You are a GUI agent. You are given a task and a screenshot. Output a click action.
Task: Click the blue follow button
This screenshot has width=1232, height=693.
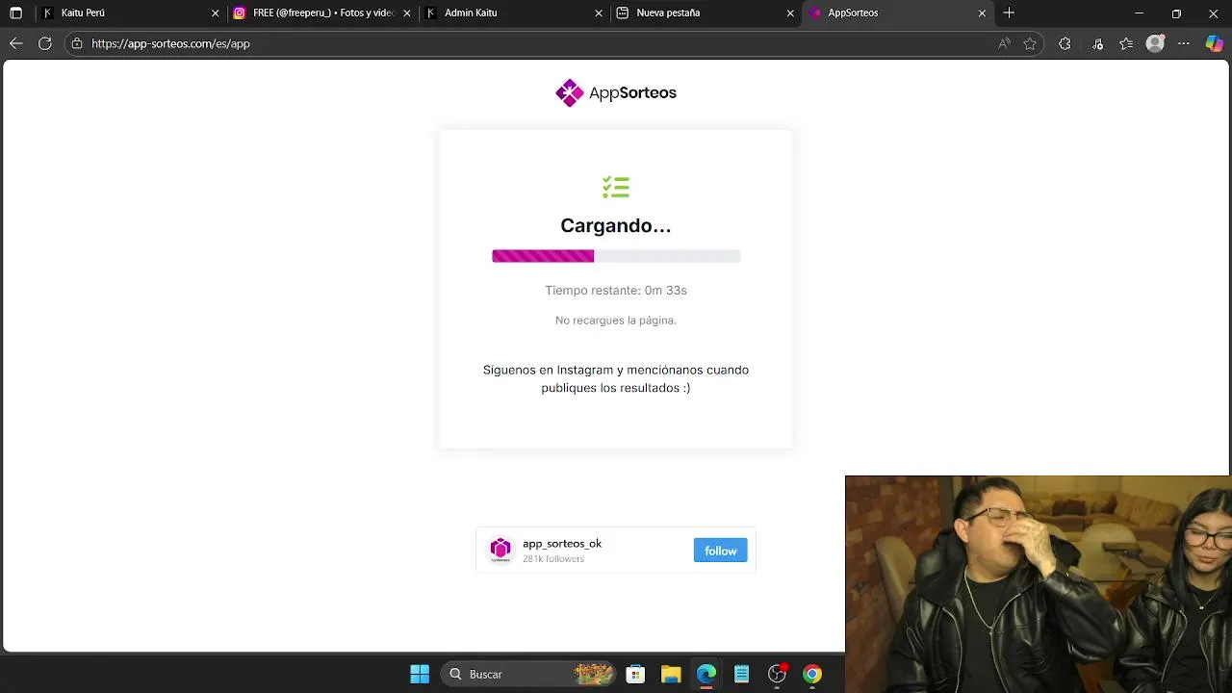click(720, 551)
